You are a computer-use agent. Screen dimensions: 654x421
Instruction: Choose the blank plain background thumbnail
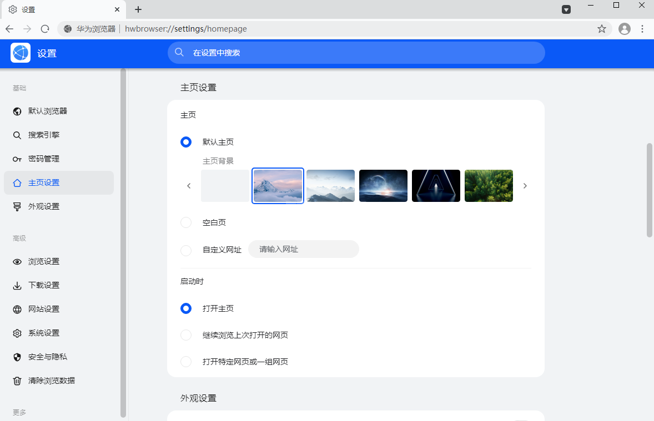coord(225,186)
